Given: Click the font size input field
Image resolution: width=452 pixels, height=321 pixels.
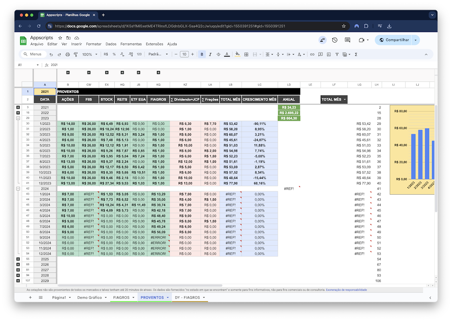Looking at the screenshot, I should pyautogui.click(x=184, y=54).
